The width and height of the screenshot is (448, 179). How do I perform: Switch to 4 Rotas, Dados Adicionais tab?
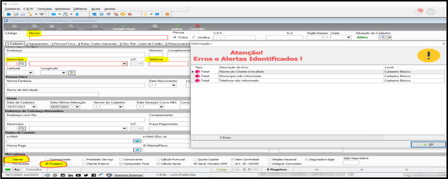[x=97, y=44]
